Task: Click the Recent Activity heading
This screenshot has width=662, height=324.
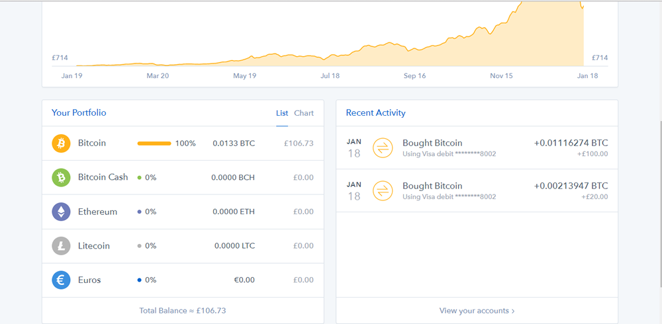Action: pos(376,112)
